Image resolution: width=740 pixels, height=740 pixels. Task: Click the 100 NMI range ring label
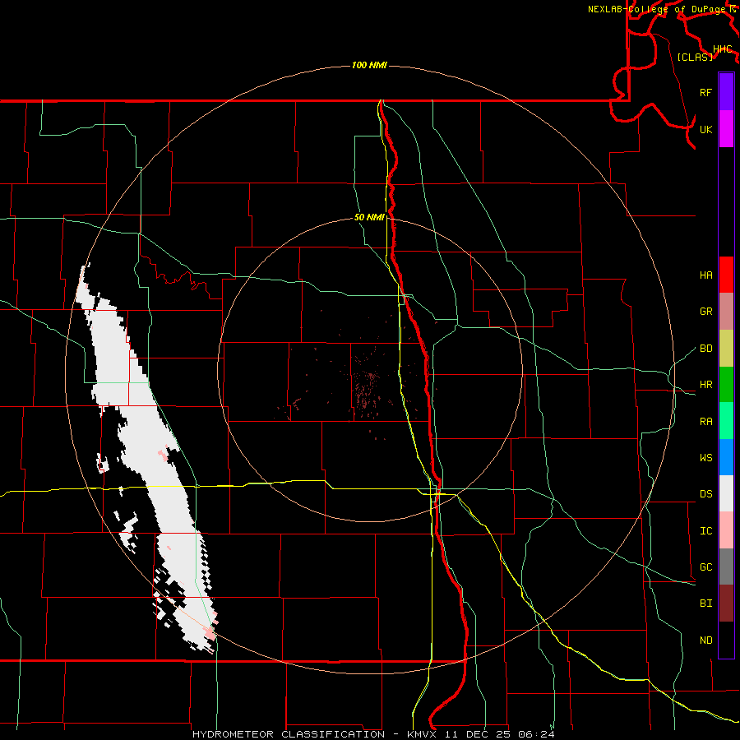369,65
